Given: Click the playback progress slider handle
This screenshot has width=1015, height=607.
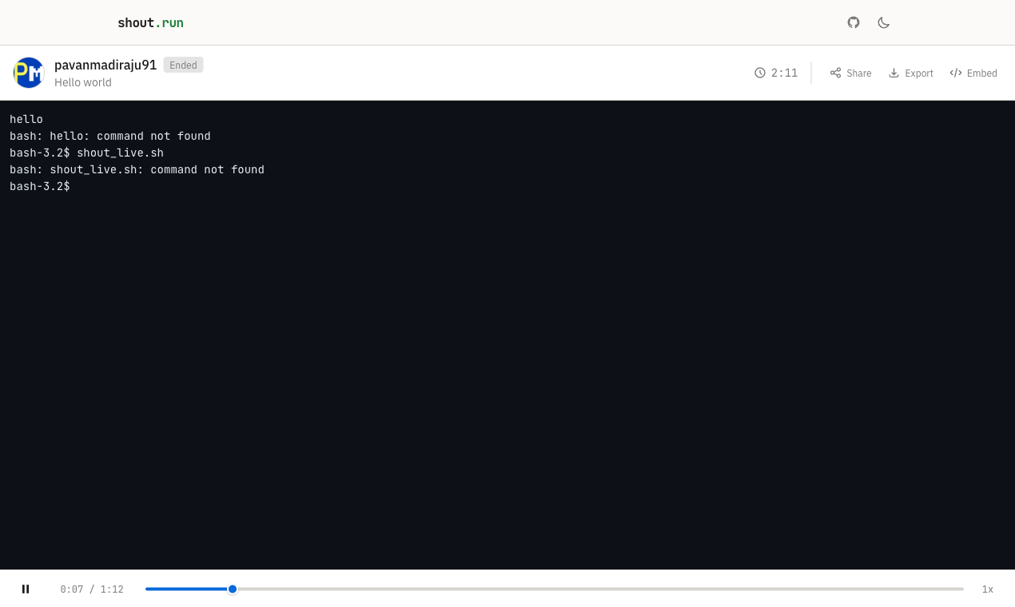Looking at the screenshot, I should click(233, 589).
